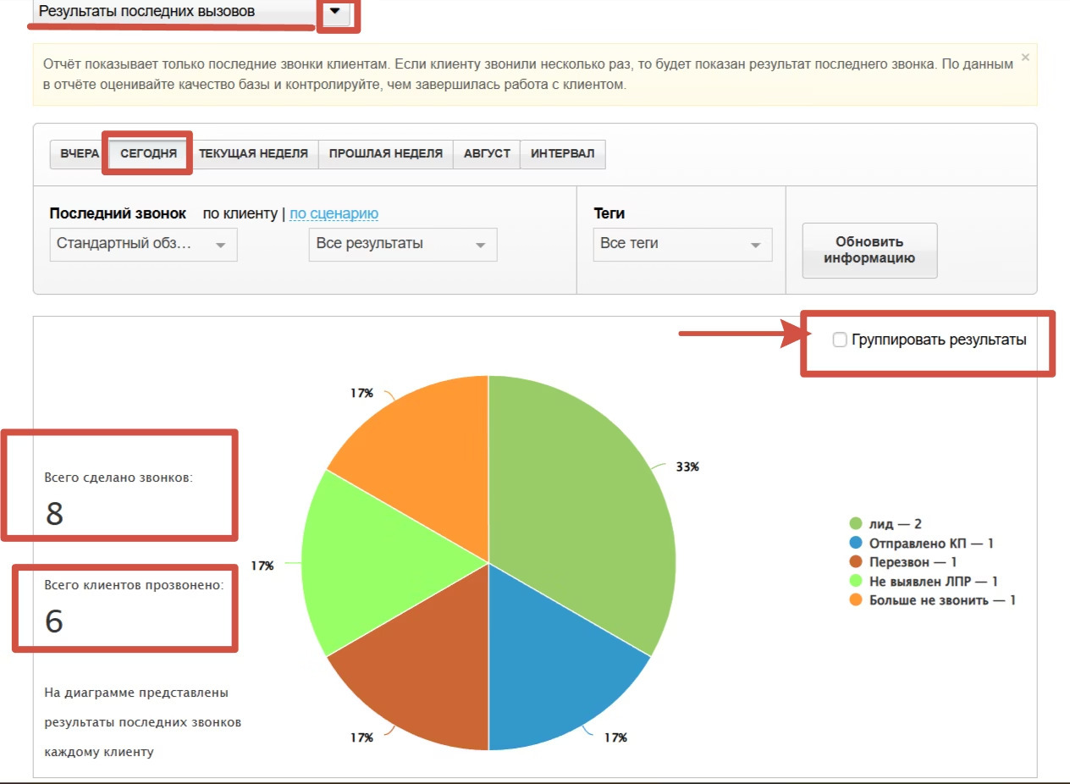This screenshot has height=784, width=1070.
Task: Click the 33% pie chart label
Action: 687,467
